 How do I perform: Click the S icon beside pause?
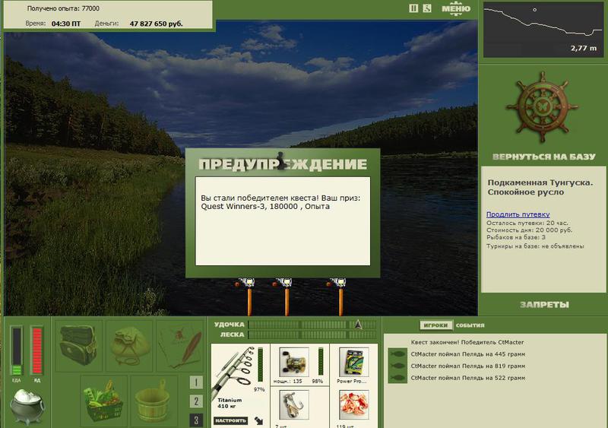[x=427, y=8]
